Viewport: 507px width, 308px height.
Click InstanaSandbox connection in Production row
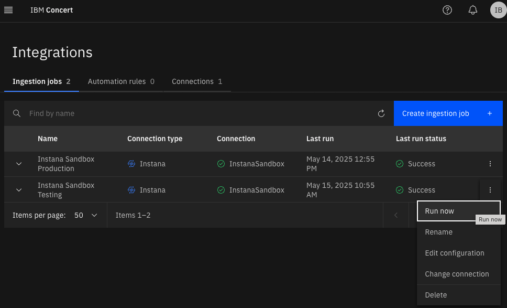(x=257, y=164)
